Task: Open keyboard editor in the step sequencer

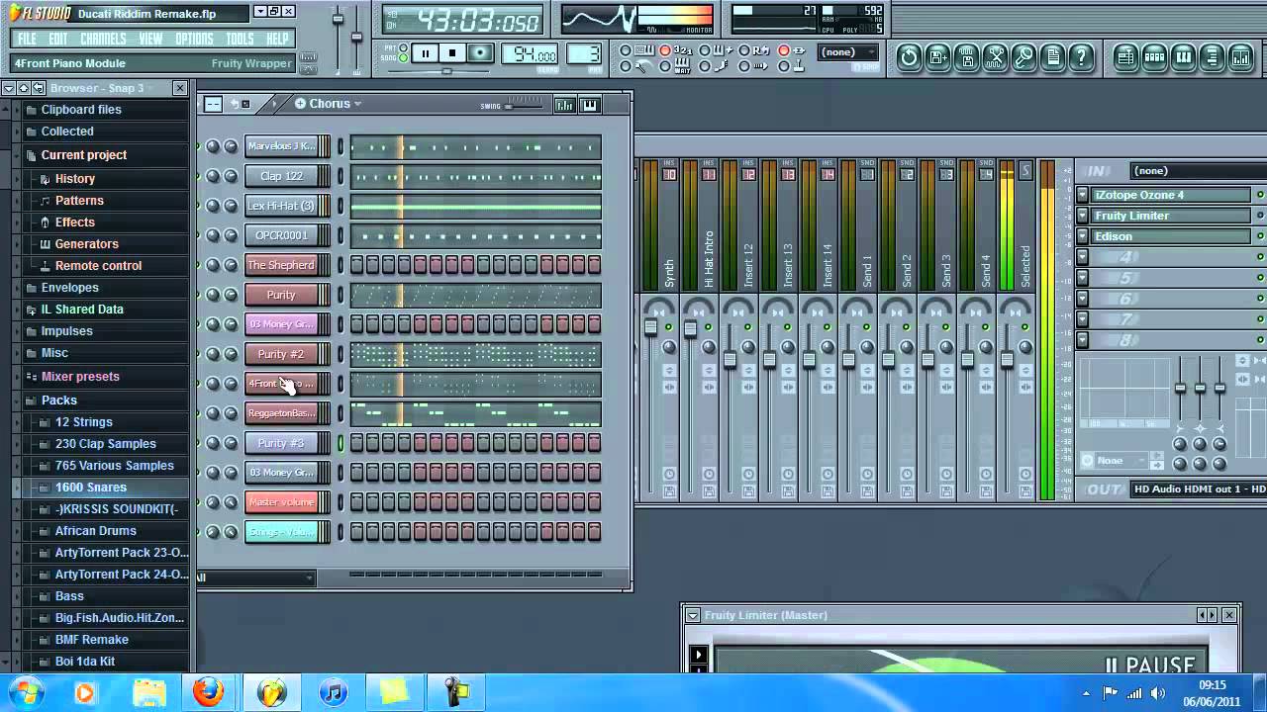Action: pos(590,105)
